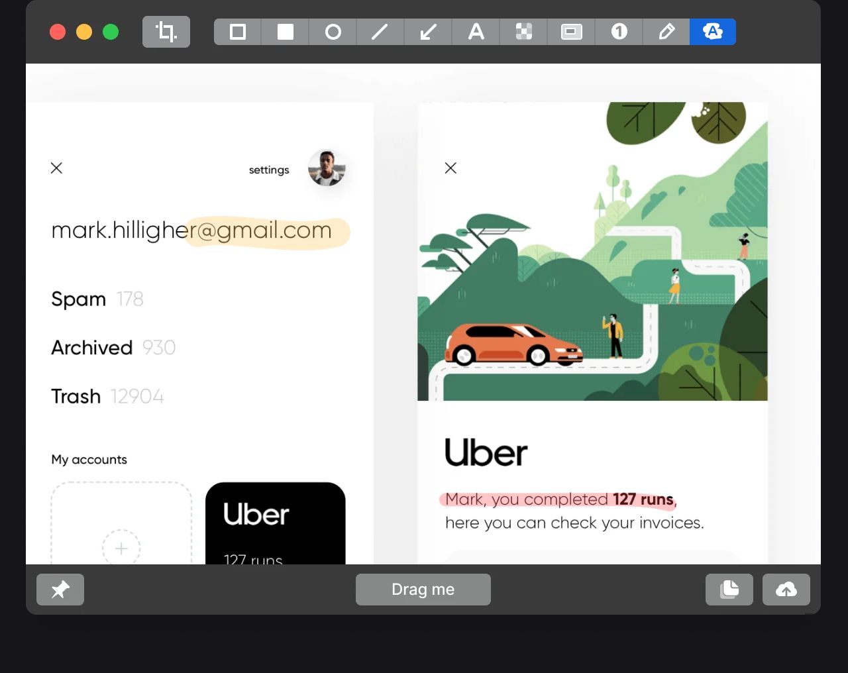Select the Text tool
848x673 pixels.
476,32
